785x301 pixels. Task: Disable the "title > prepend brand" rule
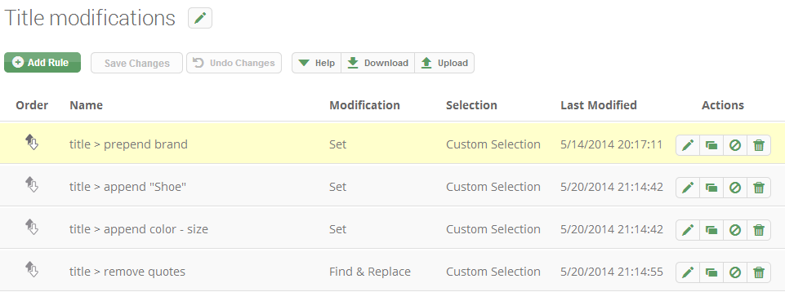coord(735,145)
